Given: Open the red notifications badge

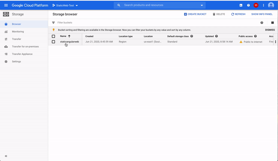Looking at the screenshot, I should [256, 5].
